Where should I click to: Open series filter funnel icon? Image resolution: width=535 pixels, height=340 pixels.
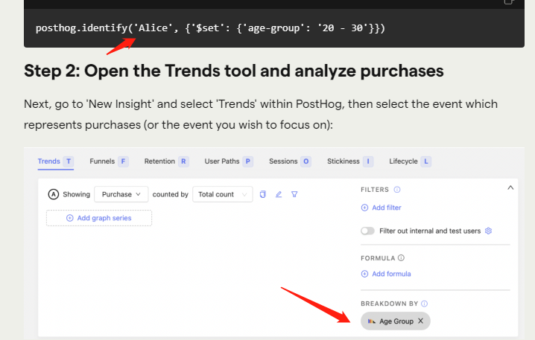294,194
